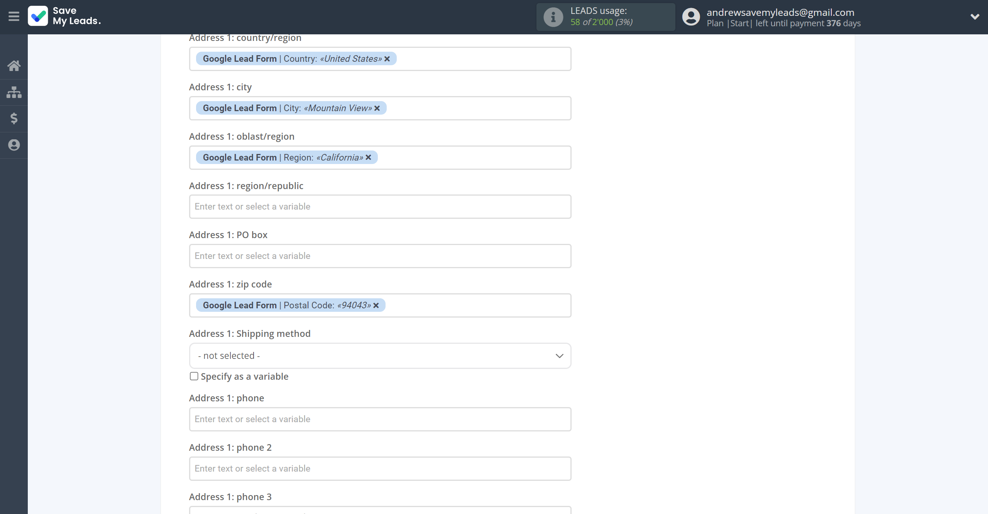988x514 pixels.
Task: Open Shipping method dropdown
Action: coord(380,356)
